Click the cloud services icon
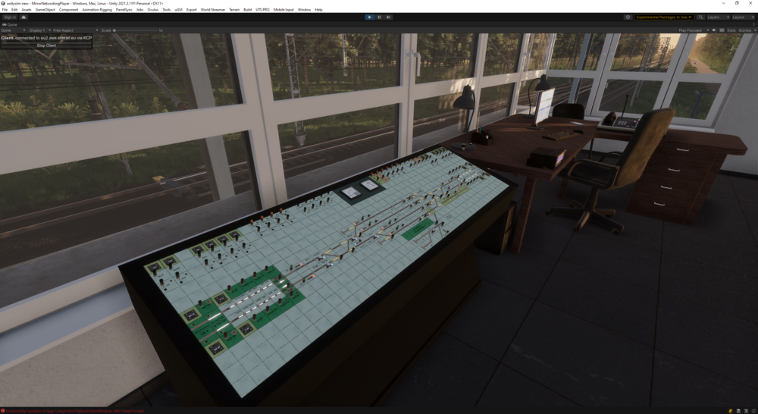 pos(23,17)
